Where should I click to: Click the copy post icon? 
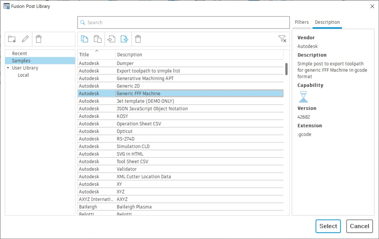click(x=84, y=39)
